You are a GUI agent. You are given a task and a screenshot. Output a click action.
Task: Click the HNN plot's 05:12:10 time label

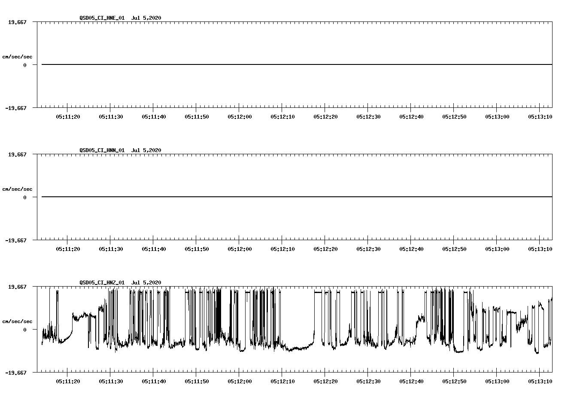coord(282,249)
